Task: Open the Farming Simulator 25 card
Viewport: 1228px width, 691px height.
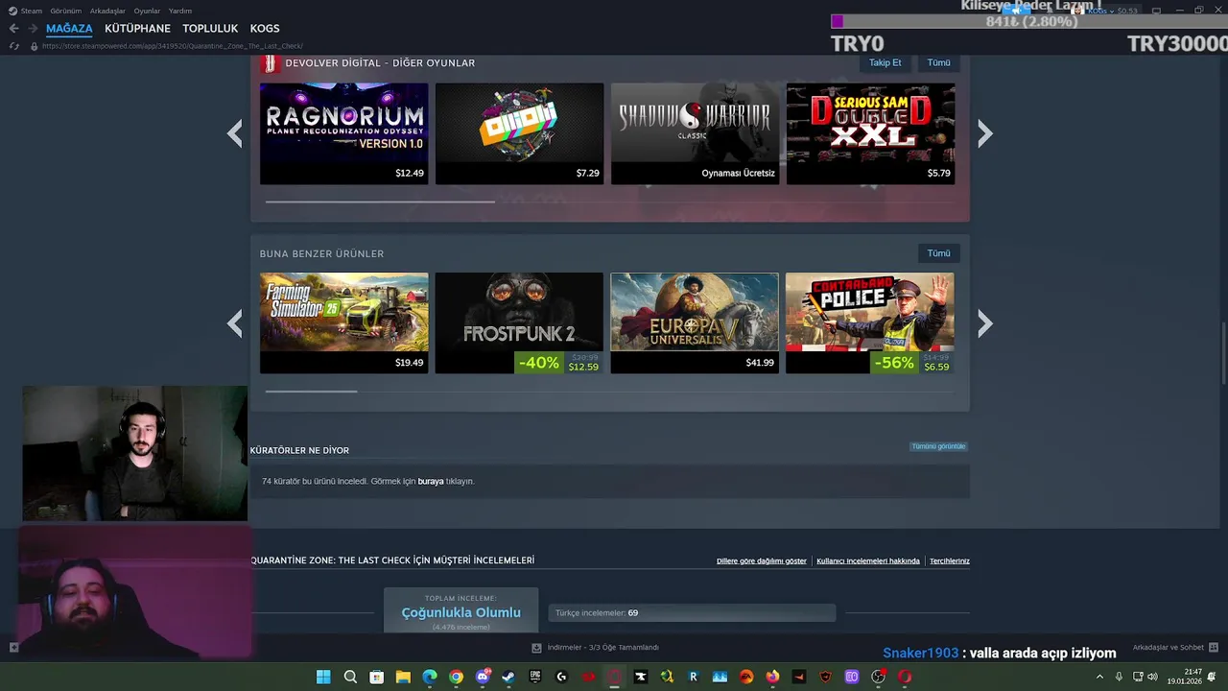Action: [343, 323]
